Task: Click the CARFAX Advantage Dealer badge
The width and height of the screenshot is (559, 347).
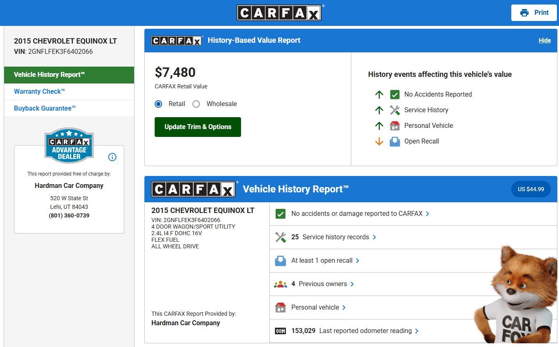Action: (69, 146)
